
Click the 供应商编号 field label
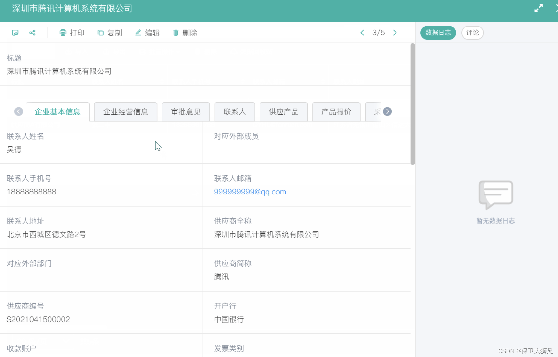pyautogui.click(x=25, y=306)
